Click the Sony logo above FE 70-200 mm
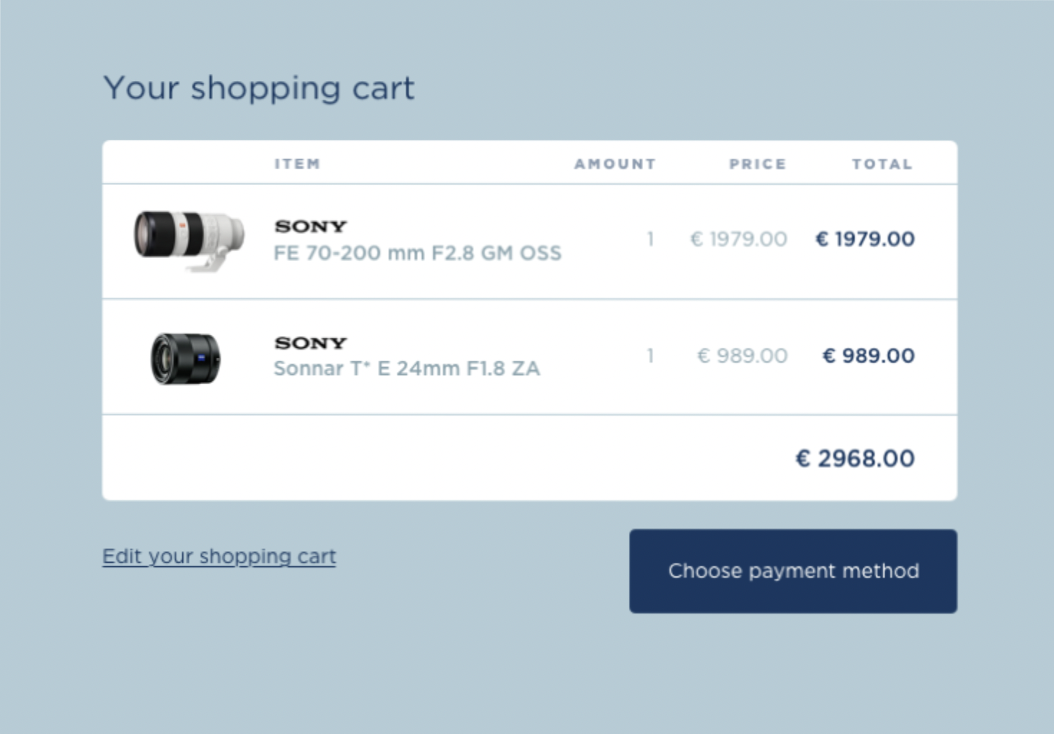 click(x=310, y=227)
